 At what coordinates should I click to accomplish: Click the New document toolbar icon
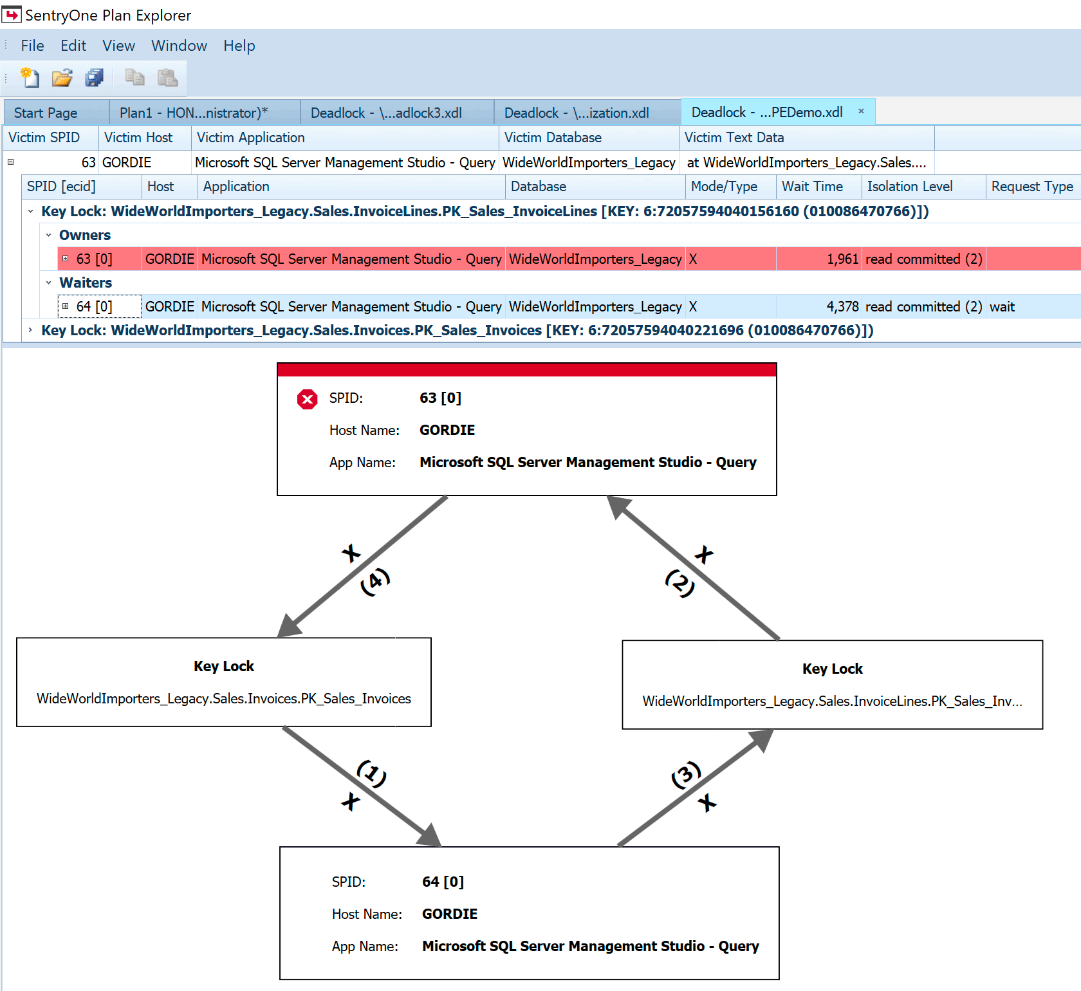(30, 78)
